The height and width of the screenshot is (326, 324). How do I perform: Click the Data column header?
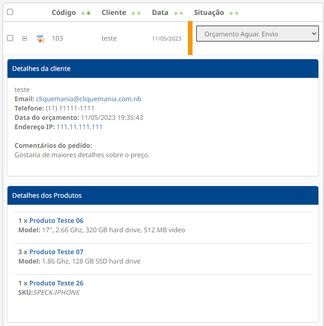pyautogui.click(x=160, y=13)
